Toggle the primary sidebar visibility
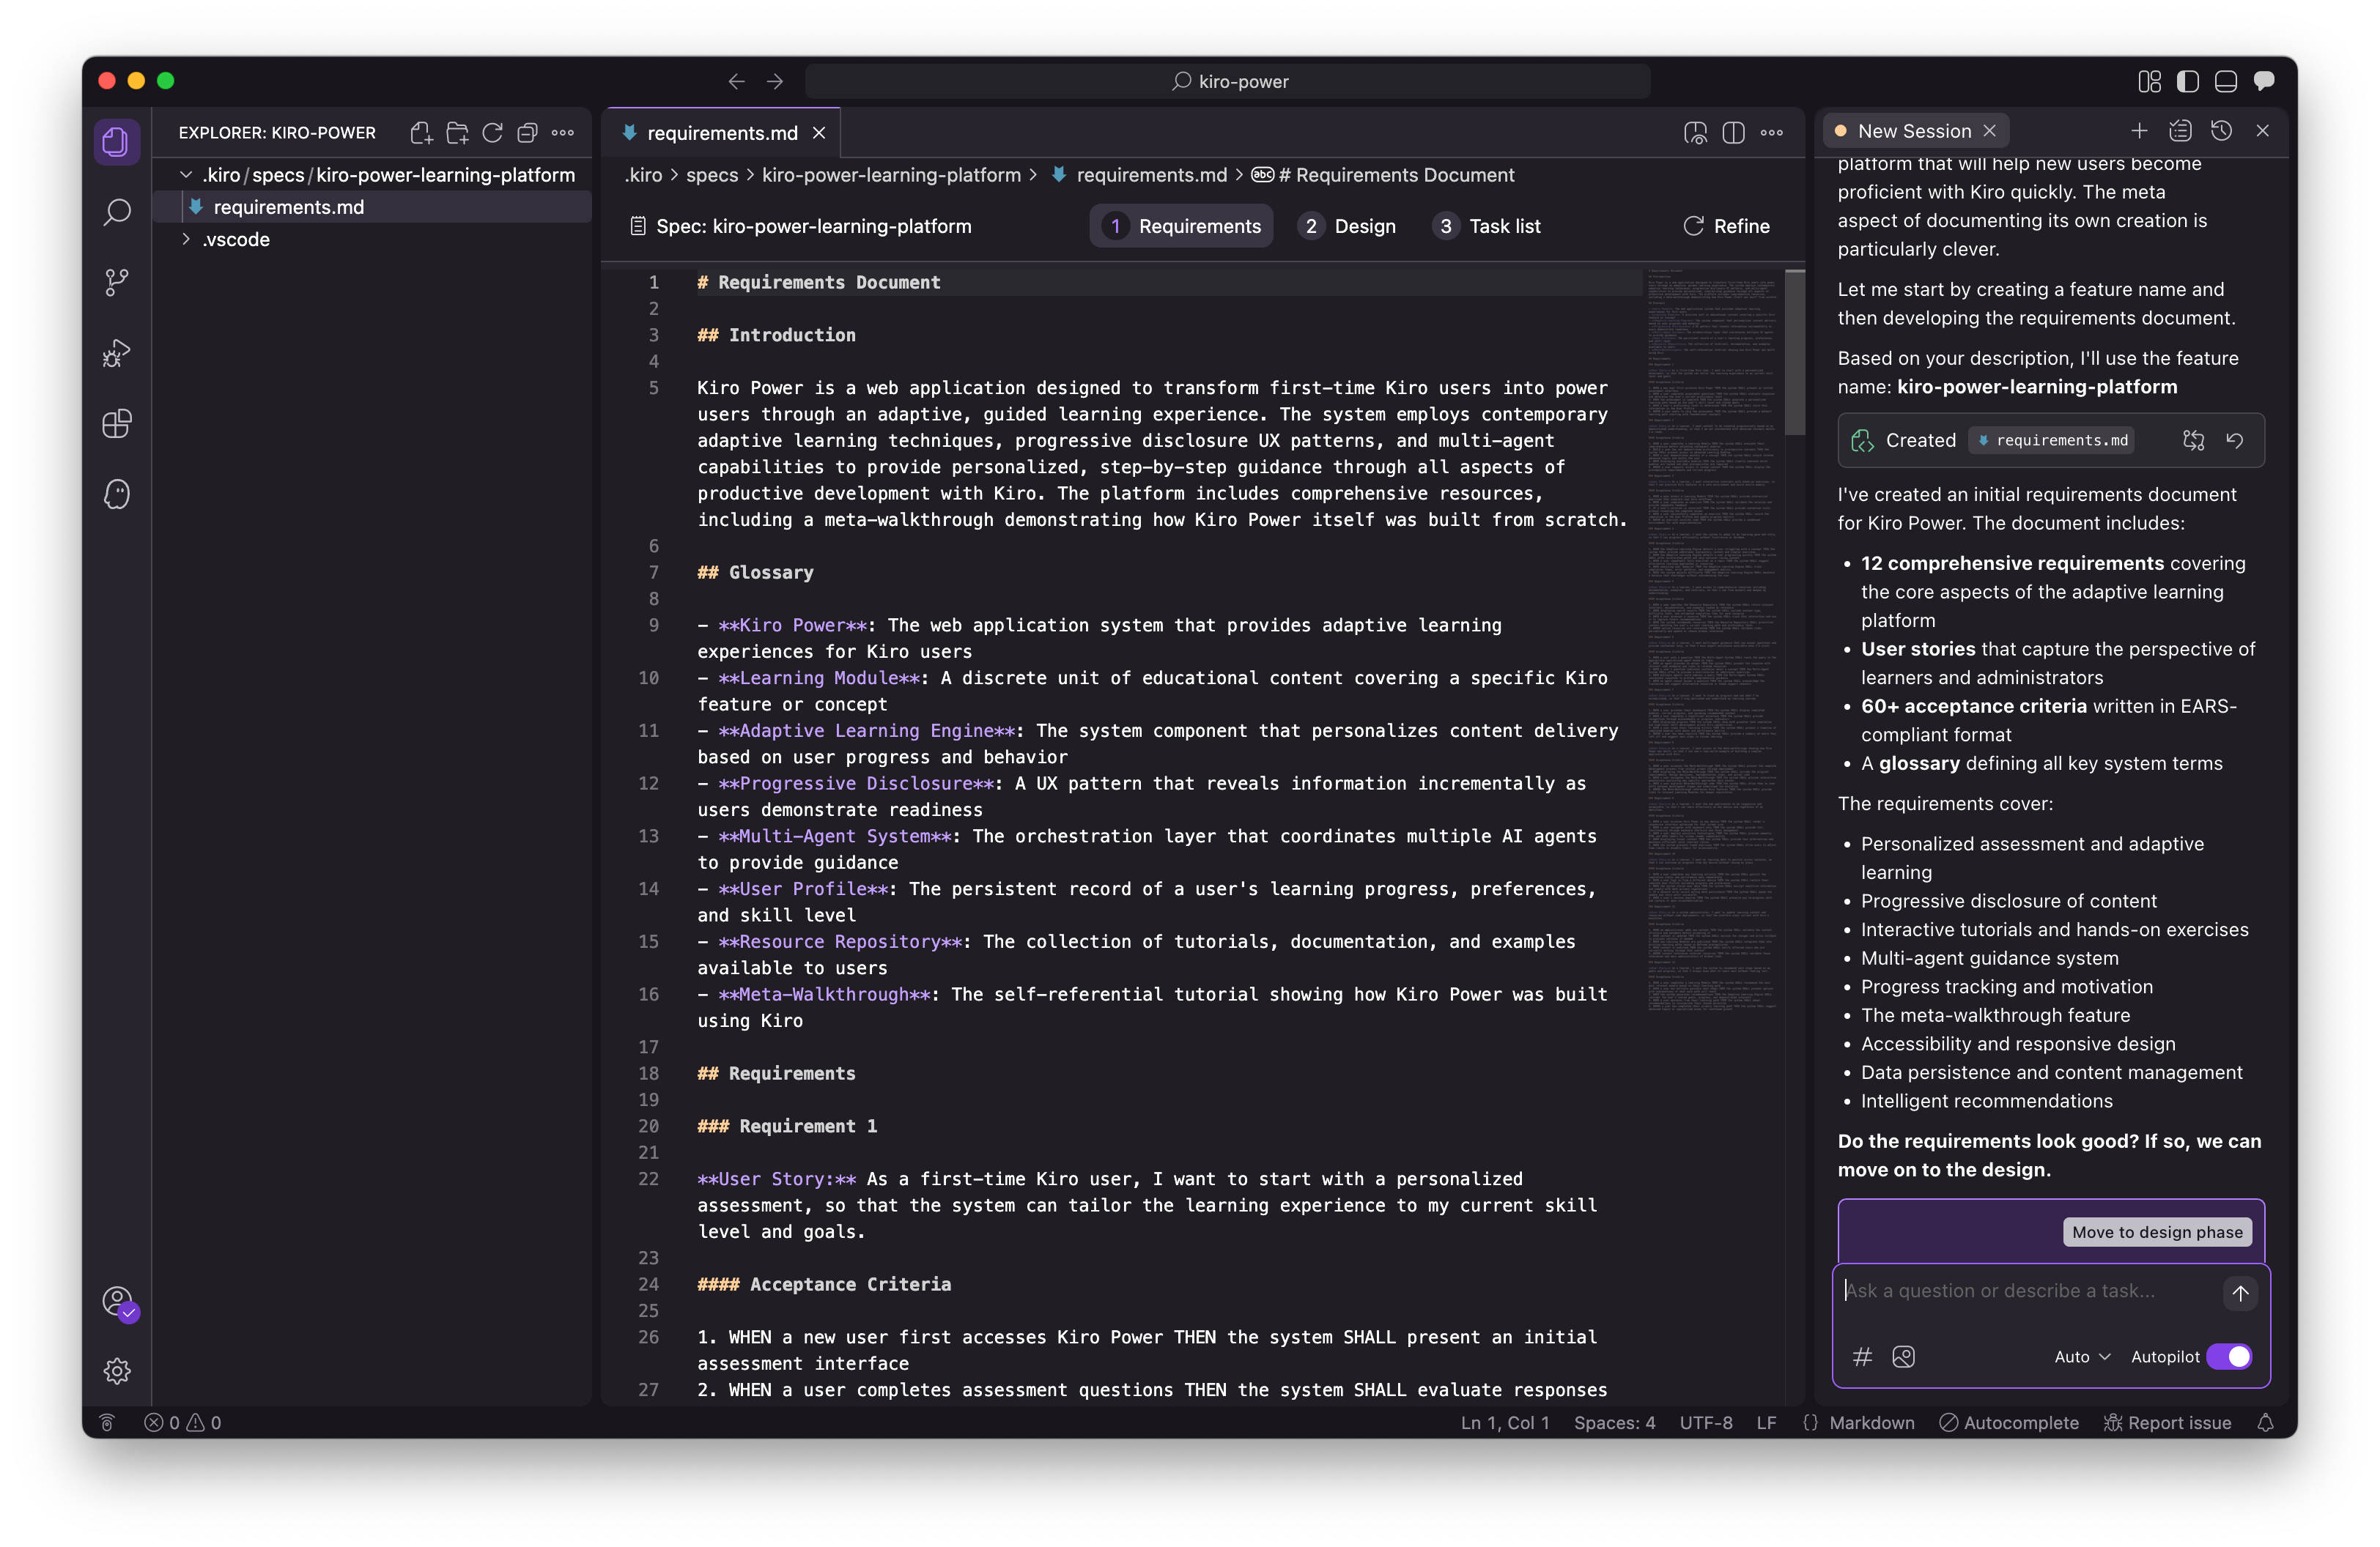This screenshot has height=1547, width=2380. (2187, 81)
